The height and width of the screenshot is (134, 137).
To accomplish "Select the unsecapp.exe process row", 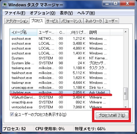I will 60,88.
